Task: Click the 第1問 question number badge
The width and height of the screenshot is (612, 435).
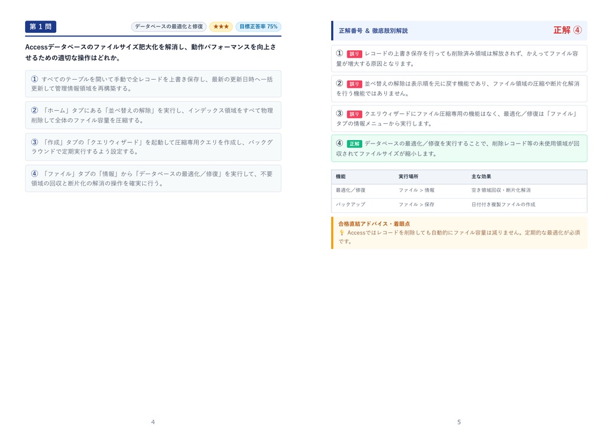Action: point(41,26)
